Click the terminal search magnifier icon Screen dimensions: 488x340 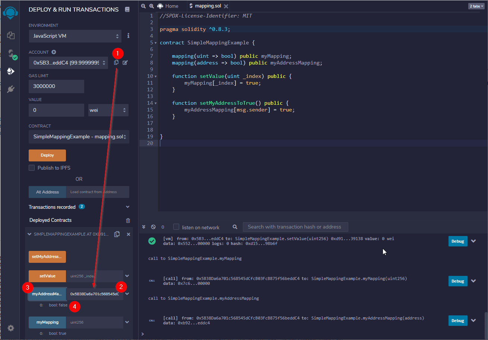[235, 227]
